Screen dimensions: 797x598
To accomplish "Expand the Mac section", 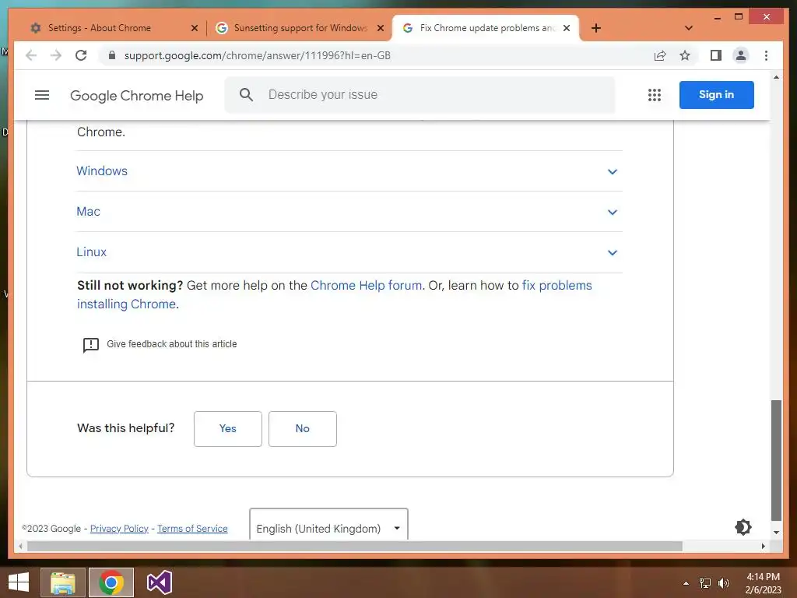I will (x=349, y=212).
